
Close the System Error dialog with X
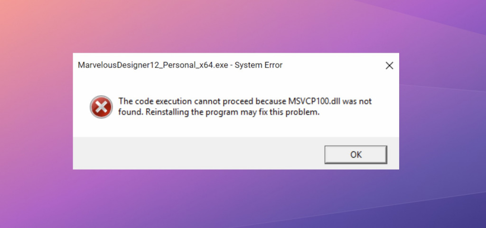point(389,66)
